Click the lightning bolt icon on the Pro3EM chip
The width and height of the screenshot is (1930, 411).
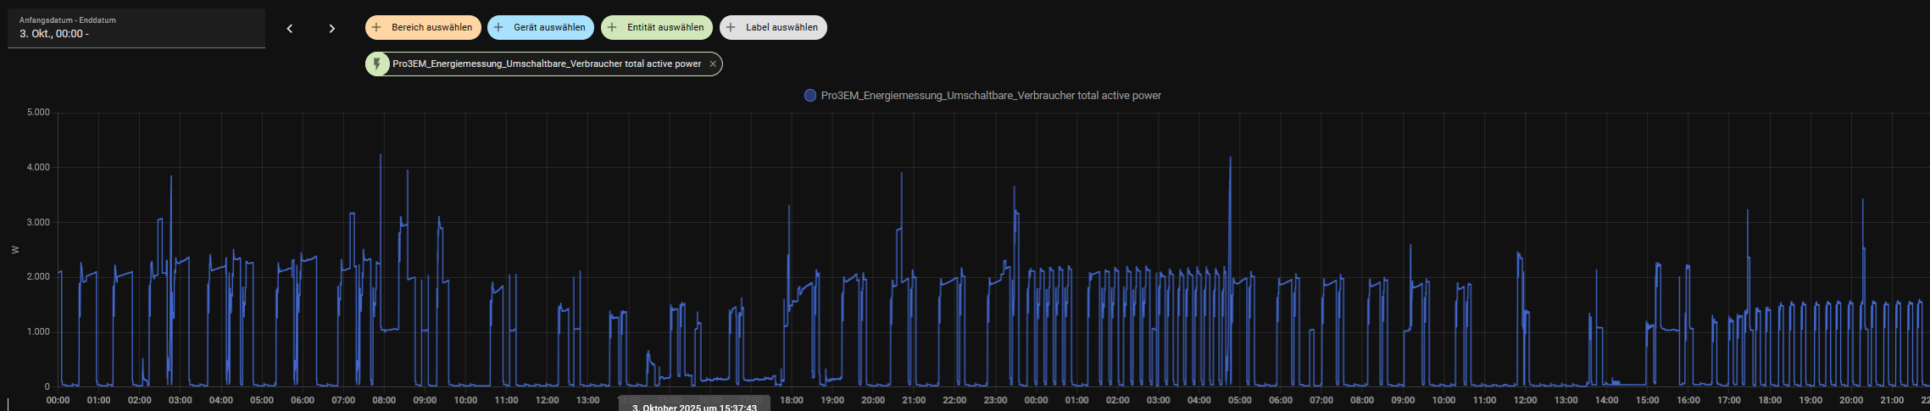pyautogui.click(x=377, y=64)
